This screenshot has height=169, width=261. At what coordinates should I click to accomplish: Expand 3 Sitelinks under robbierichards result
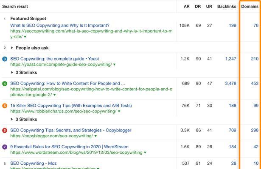point(12,120)
